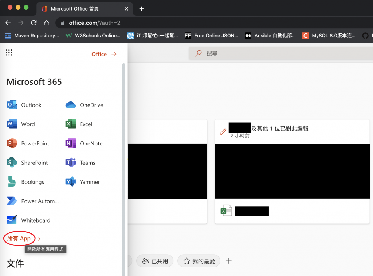Viewport: 373px width, 276px height.
Task: Click the 搜尋 search field
Action: pos(281,53)
